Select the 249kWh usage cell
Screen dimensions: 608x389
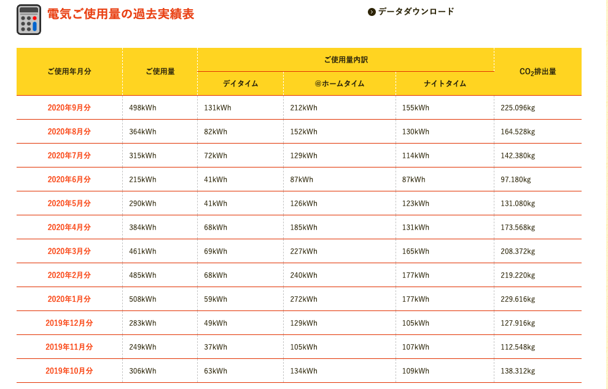160,347
